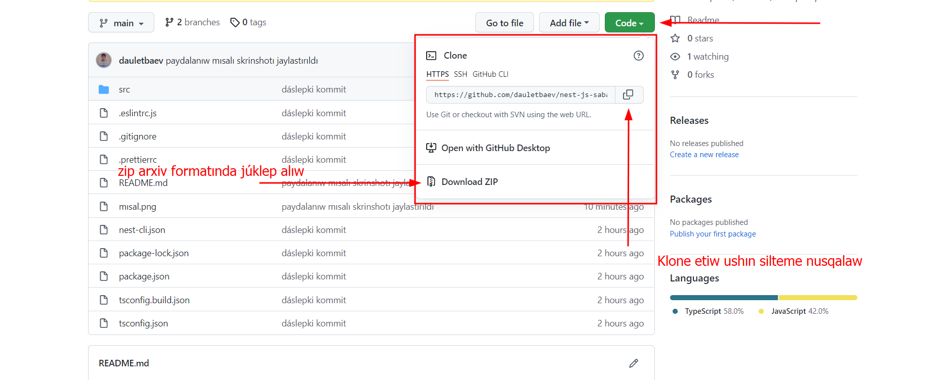Click file icon beside nest-cli.json
This screenshot has width=952, height=380.
pos(104,230)
